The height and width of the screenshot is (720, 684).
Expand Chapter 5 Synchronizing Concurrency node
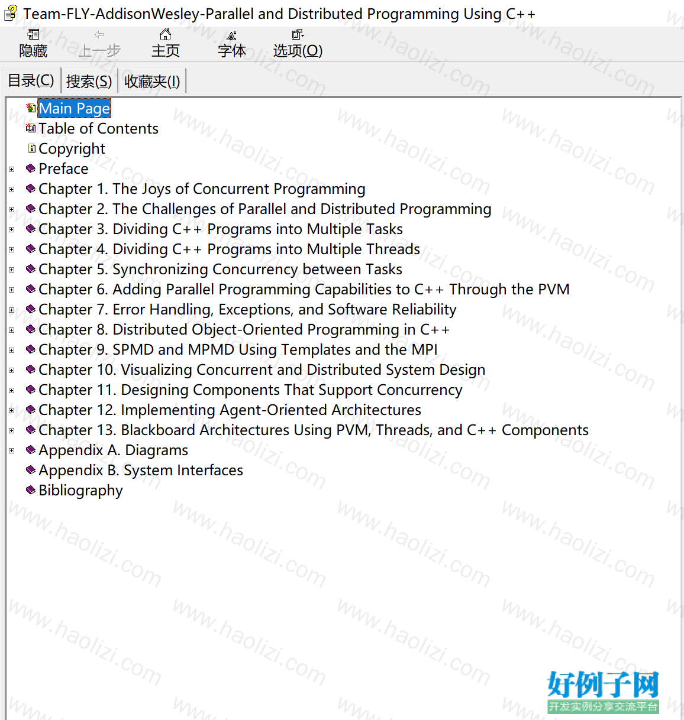point(11,270)
